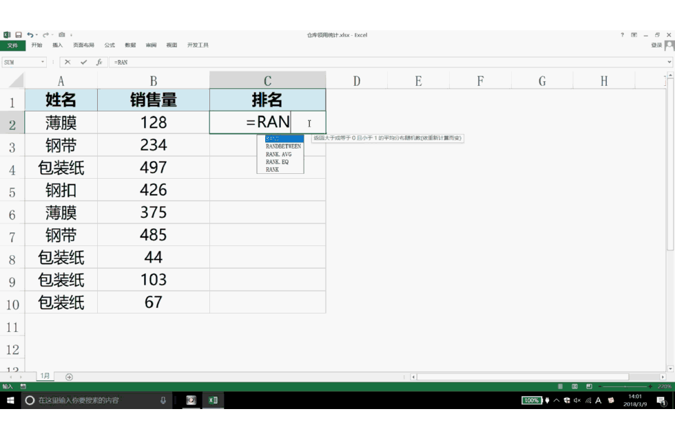Select column D header
Image resolution: width=675 pixels, height=440 pixels.
coord(357,81)
